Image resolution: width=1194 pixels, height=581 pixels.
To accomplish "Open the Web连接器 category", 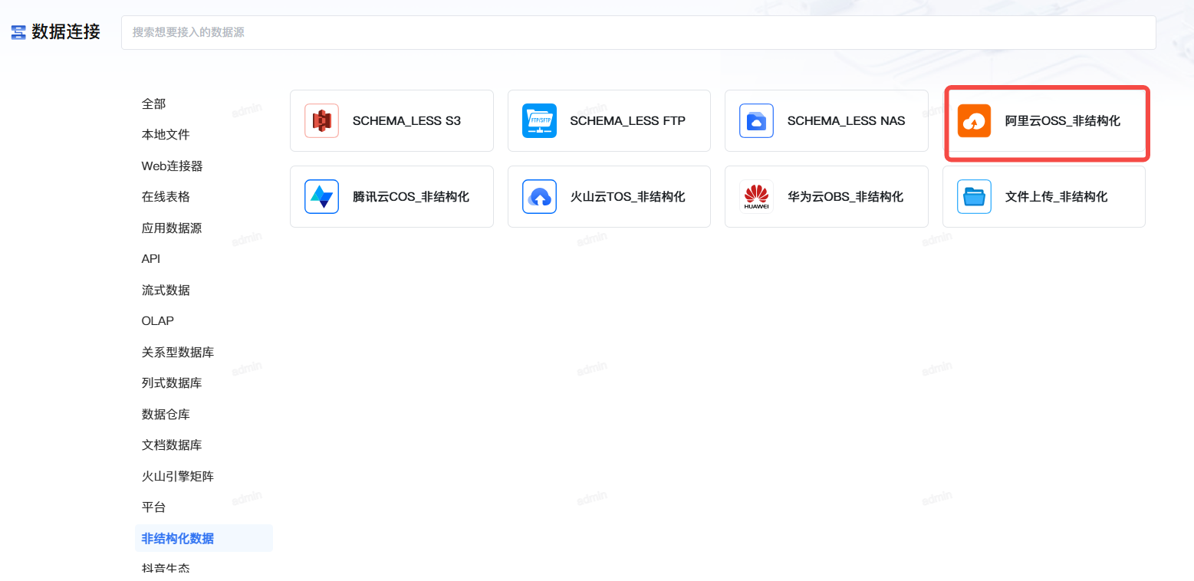I will point(172,166).
